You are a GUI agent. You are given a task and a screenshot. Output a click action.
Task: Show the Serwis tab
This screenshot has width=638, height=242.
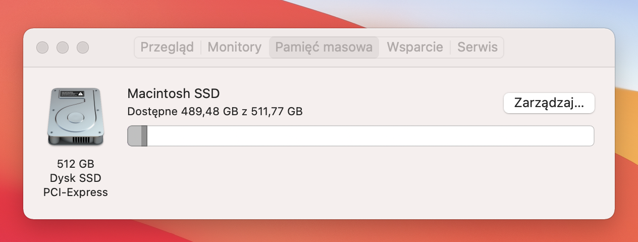tap(477, 47)
